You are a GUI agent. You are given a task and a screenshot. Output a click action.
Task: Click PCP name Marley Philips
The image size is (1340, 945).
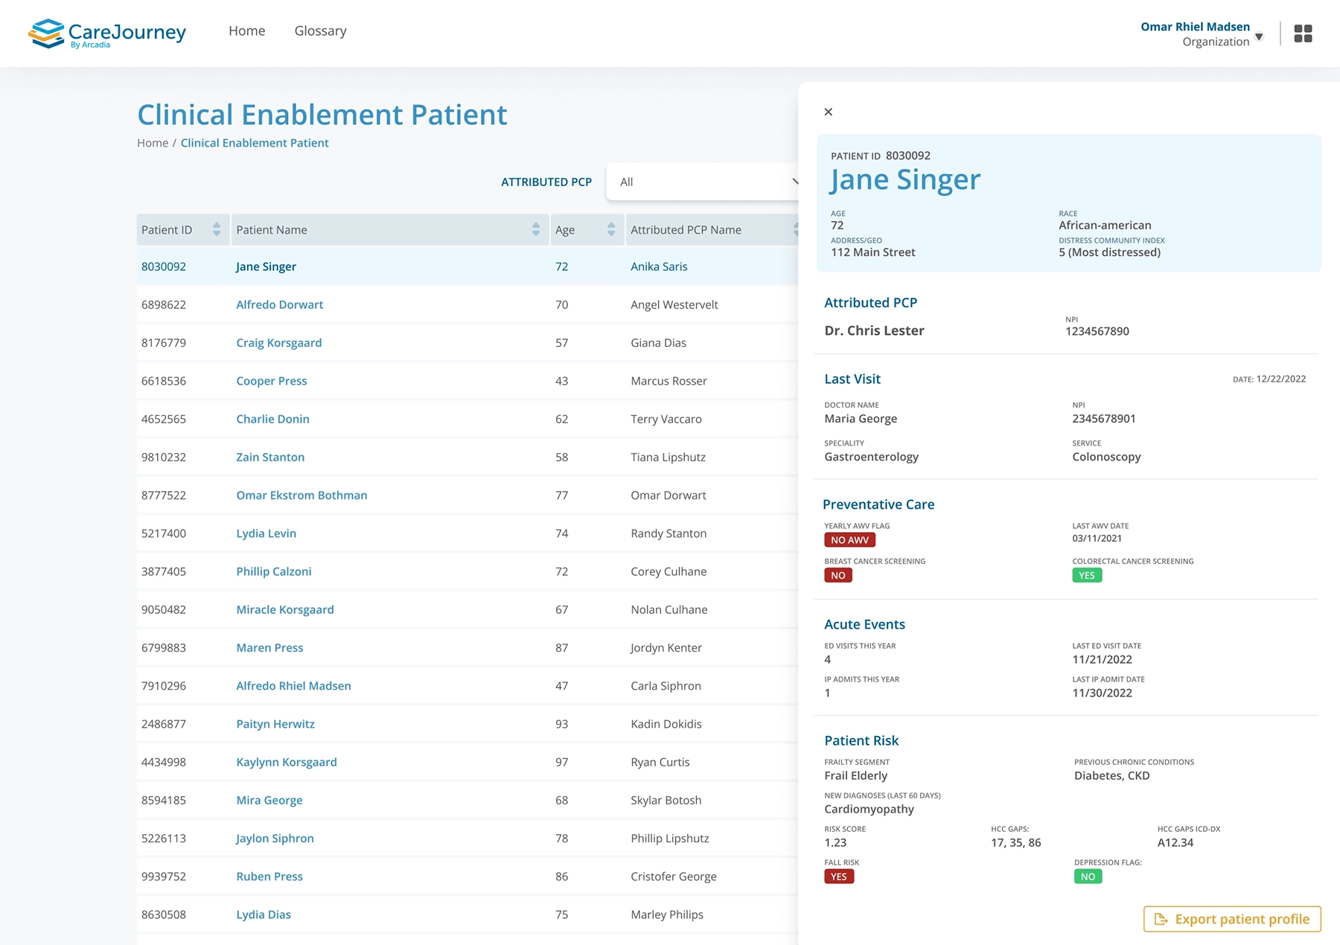click(x=667, y=914)
